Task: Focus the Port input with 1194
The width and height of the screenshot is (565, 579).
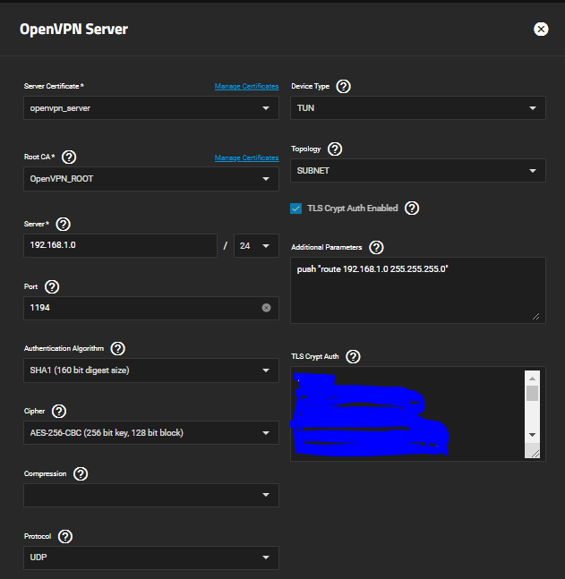Action: (151, 308)
